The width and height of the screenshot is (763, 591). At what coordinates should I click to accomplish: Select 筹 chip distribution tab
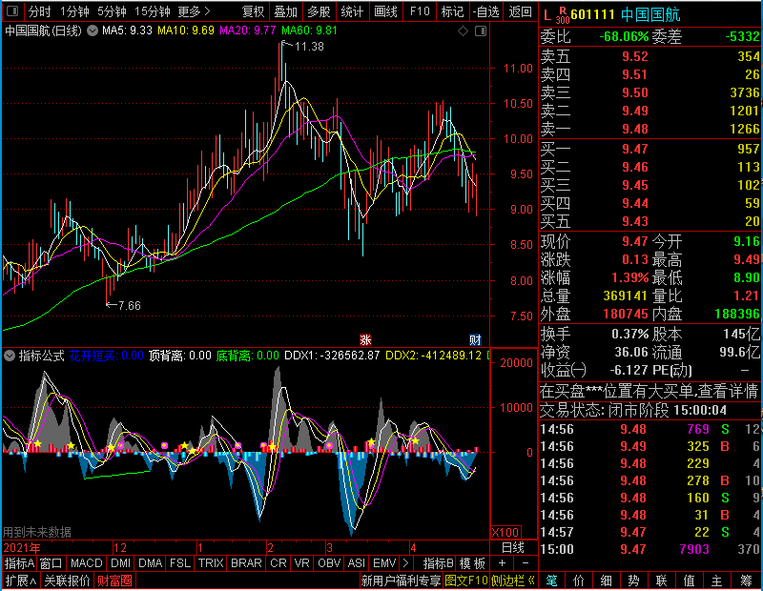click(746, 581)
